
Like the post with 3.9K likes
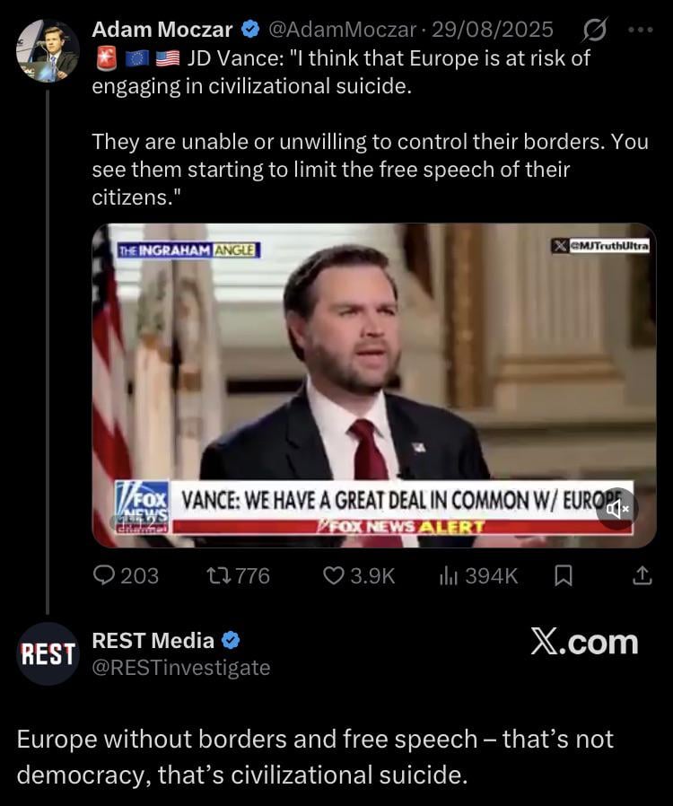click(334, 576)
